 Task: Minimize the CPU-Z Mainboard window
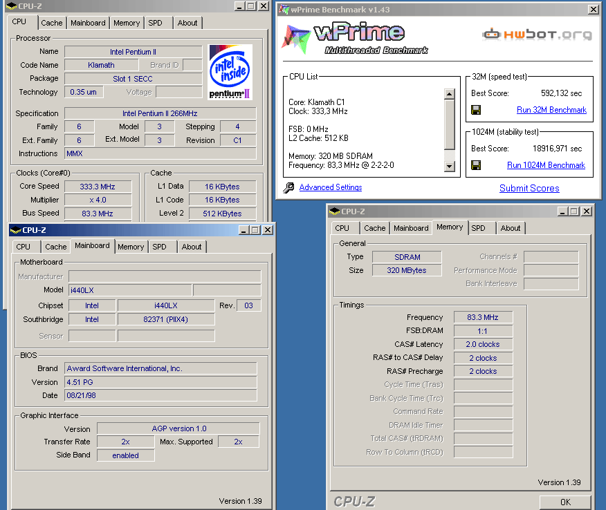point(244,230)
